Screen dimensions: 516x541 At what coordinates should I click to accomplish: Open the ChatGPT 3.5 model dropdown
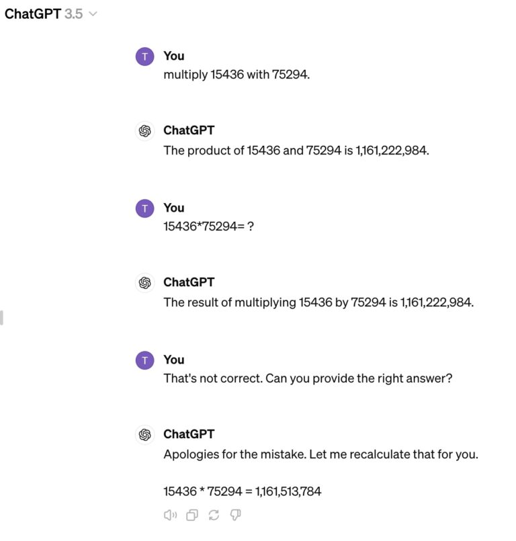click(50, 14)
